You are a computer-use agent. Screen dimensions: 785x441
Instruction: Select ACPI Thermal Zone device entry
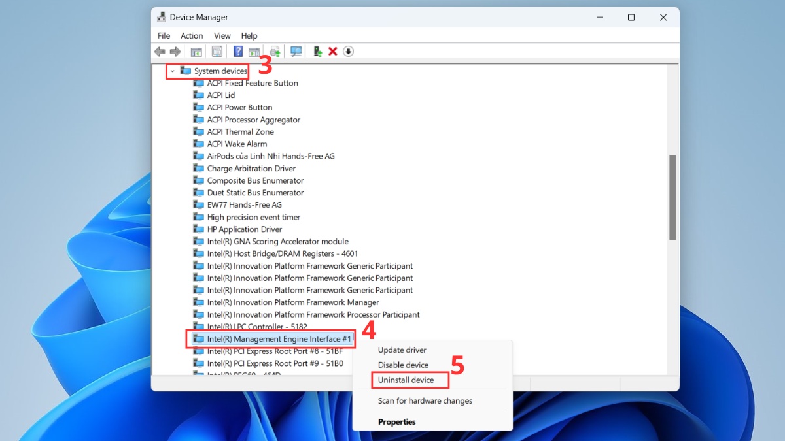240,132
